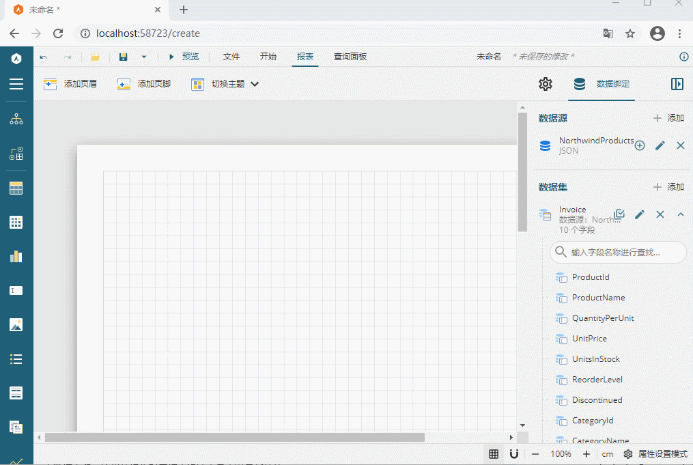693x465 pixels.
Task: Remove the Invoice dataset
Action: [x=660, y=214]
